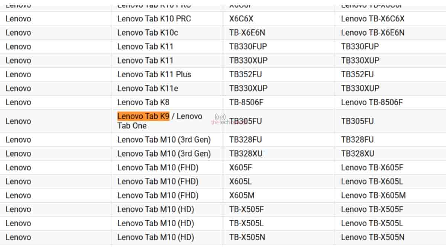The image size is (446, 251).
Task: Click the X605M model code cell
Action: pos(242,196)
